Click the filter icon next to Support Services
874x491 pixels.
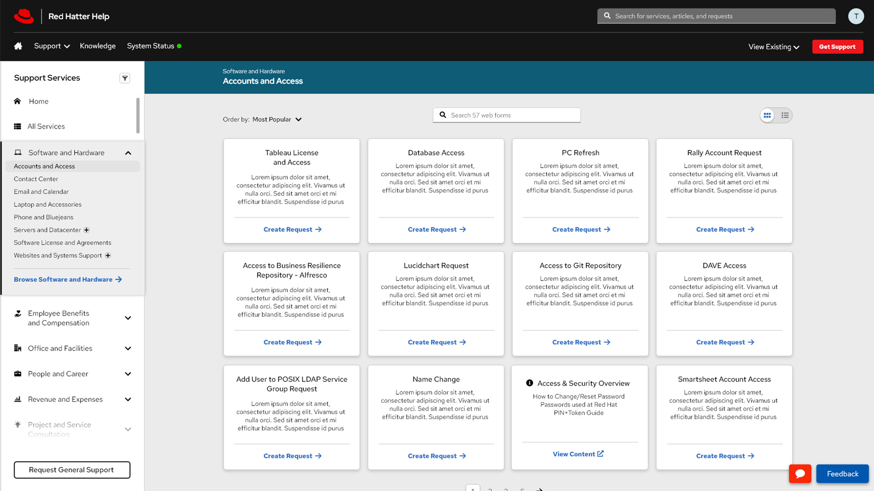125,78
